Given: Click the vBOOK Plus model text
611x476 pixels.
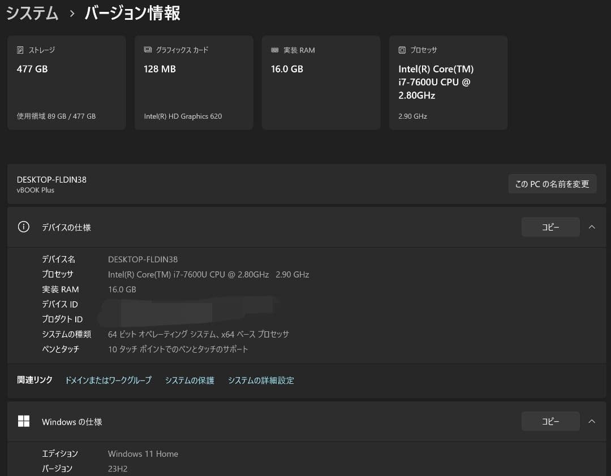Looking at the screenshot, I should point(36,190).
